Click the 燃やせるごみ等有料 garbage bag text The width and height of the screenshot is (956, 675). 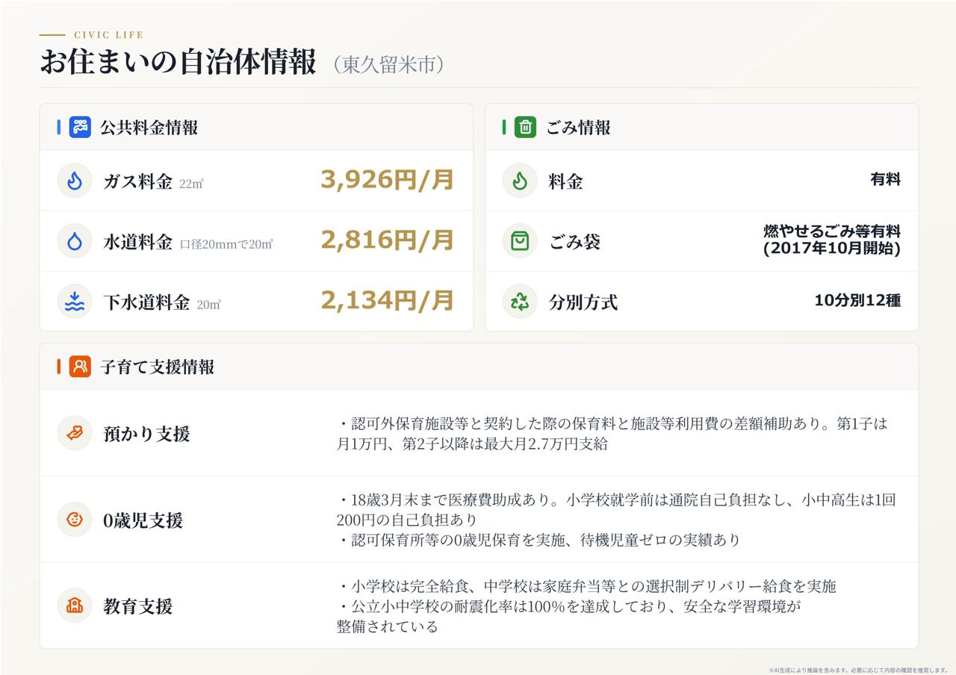pyautogui.click(x=832, y=231)
